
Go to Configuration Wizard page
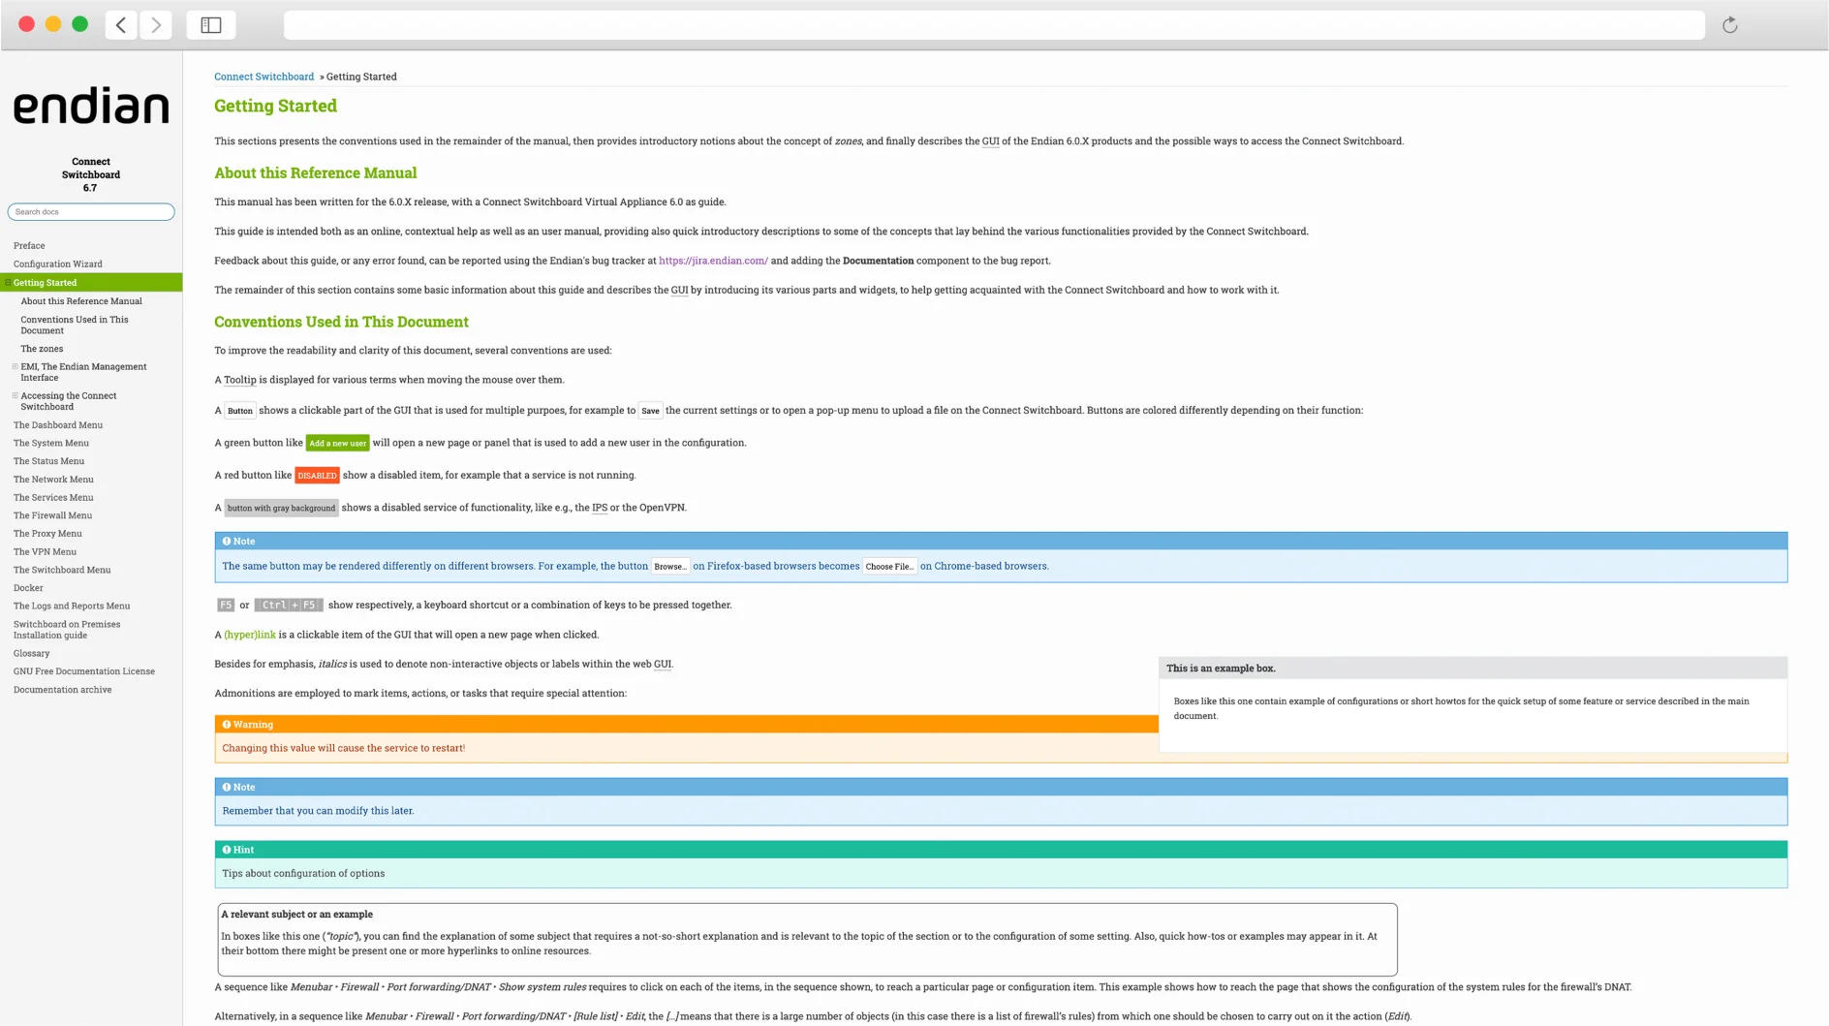pos(57,264)
